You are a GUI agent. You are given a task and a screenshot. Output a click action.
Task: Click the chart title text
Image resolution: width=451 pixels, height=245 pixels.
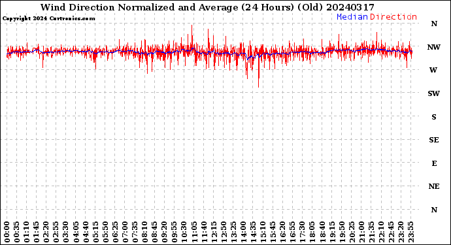[207, 7]
